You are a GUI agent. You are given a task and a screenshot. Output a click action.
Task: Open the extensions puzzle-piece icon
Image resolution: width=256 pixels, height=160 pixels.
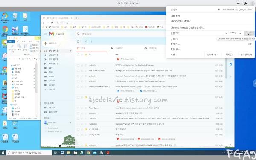tap(245, 3)
